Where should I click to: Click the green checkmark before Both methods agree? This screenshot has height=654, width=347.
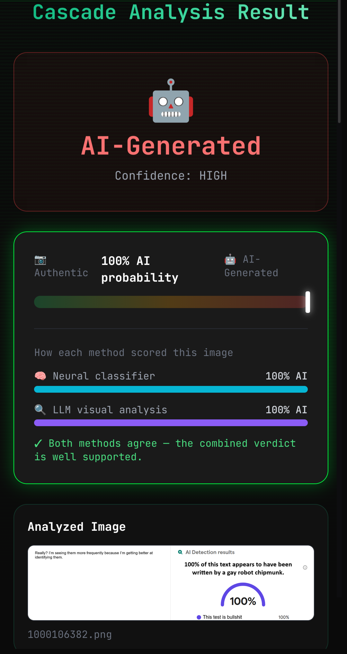[x=38, y=444]
